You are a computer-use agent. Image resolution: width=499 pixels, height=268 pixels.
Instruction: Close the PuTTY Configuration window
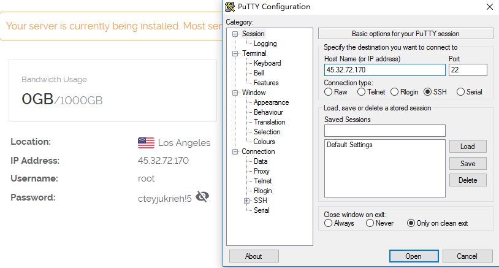click(489, 7)
